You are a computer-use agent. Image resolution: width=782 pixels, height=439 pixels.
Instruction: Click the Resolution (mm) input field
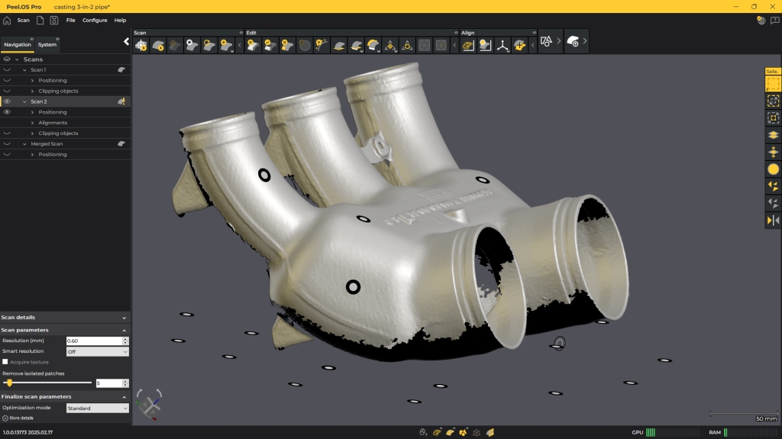[x=93, y=341]
